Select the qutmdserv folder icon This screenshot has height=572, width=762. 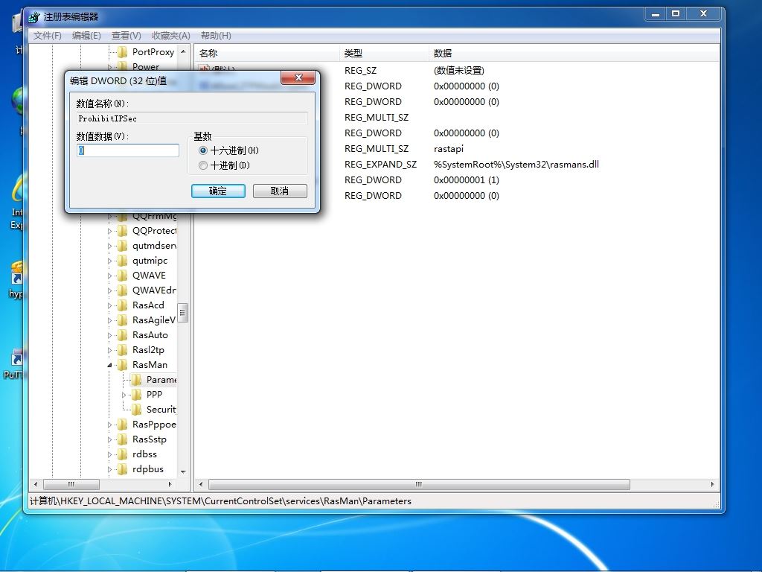point(123,246)
